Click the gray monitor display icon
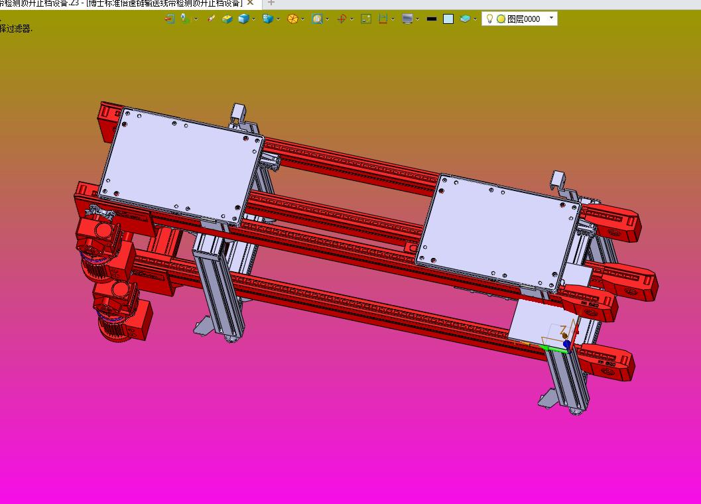 (x=407, y=19)
